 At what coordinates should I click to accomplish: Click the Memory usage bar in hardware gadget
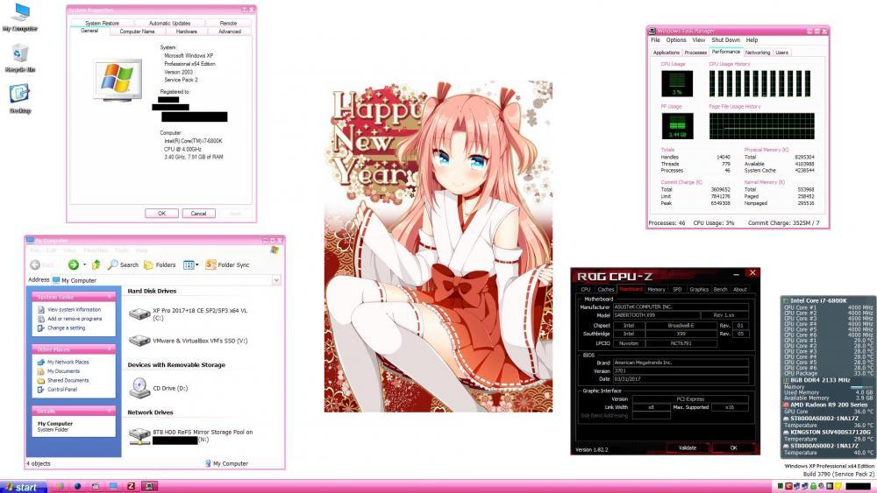click(861, 387)
